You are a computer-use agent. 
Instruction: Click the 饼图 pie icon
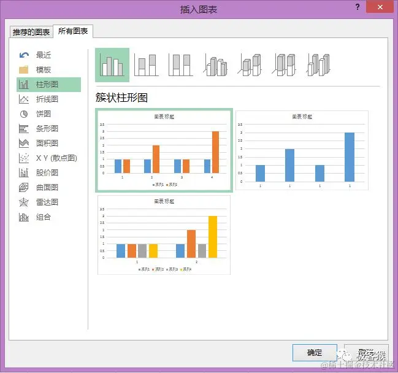[23, 114]
